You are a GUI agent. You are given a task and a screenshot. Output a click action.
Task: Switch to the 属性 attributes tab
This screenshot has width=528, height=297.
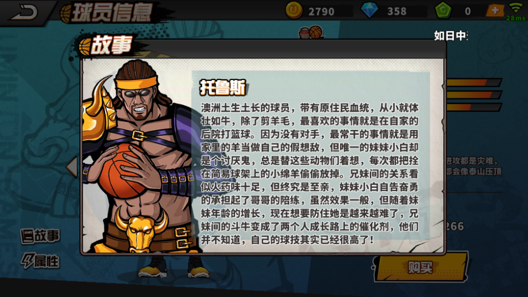coord(40,261)
